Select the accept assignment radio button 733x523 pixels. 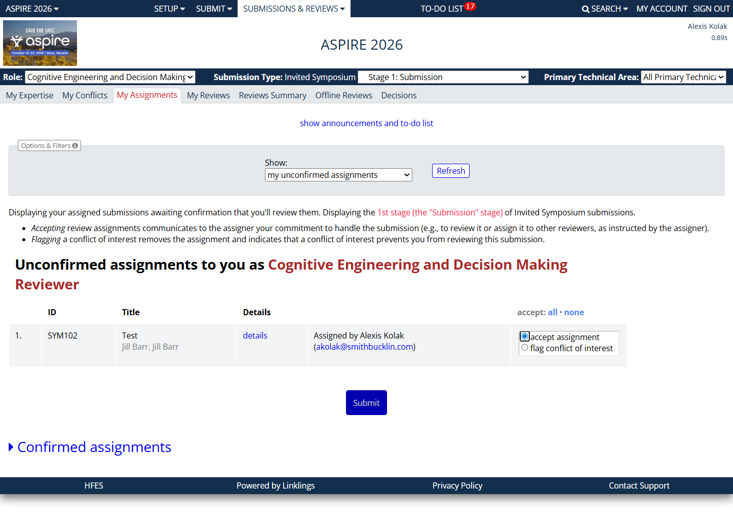[x=525, y=337]
